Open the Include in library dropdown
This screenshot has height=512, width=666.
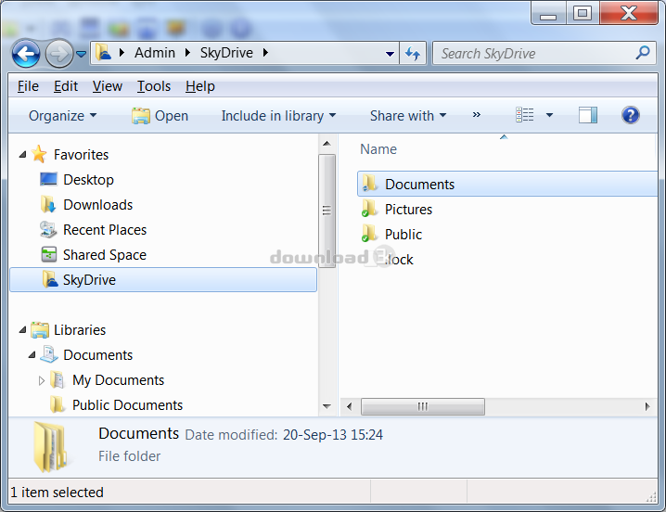click(x=278, y=116)
